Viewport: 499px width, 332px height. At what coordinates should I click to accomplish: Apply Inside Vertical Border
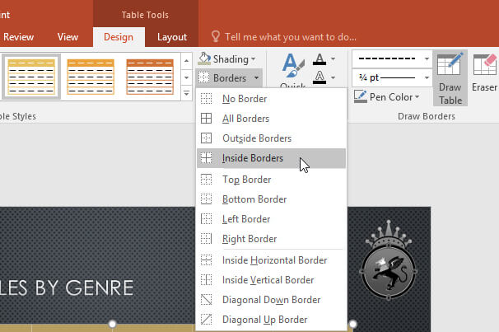coord(271,280)
